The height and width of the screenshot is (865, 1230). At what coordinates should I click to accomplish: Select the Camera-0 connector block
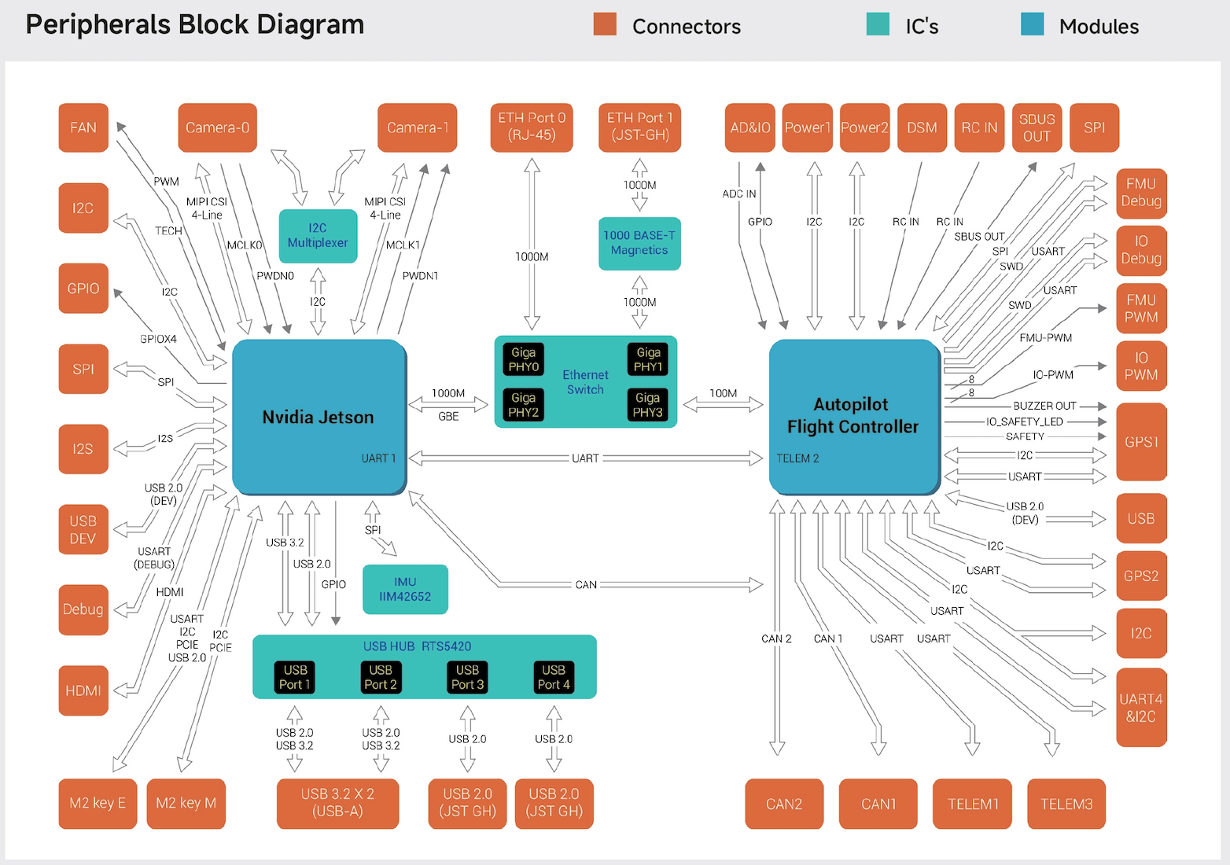coord(218,127)
